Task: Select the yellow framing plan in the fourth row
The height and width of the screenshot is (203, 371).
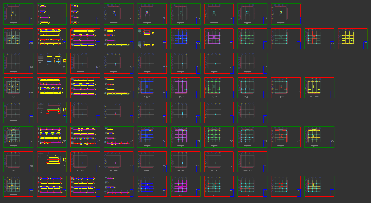Action: 319,88
